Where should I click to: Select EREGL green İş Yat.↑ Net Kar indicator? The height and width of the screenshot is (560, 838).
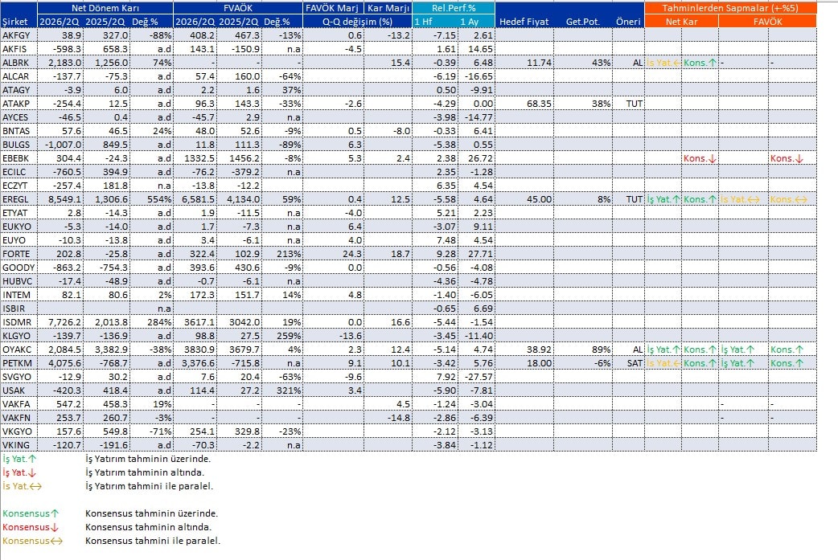pyautogui.click(x=663, y=199)
